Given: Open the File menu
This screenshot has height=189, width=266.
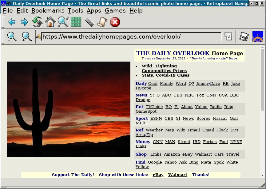Looking at the screenshot, I should (8, 11).
